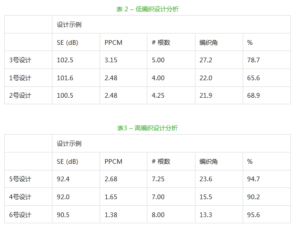This screenshot has width=296, height=228.
Task: Click the green title '表3 – 高编织设计分析'
Action: click(x=147, y=128)
